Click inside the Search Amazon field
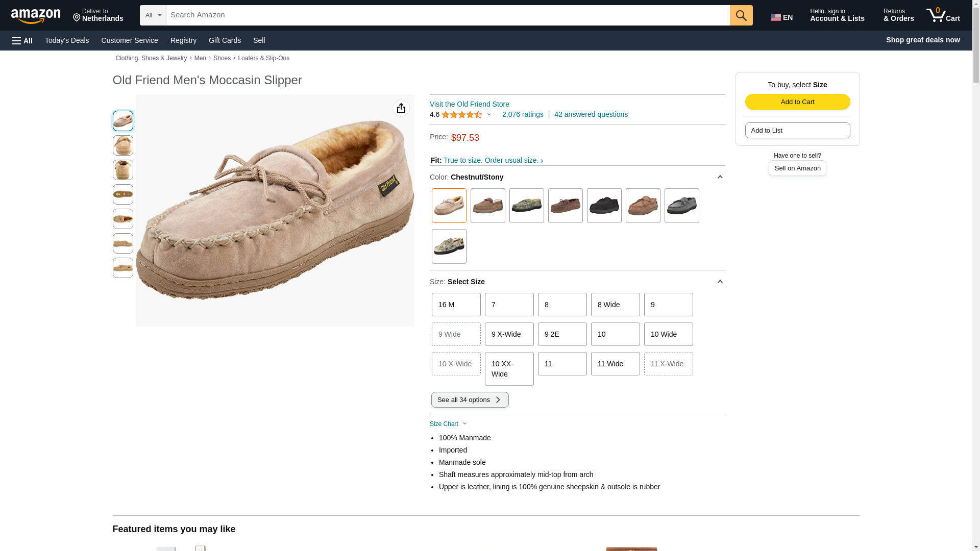Viewport: 980px width, 551px height. 448,15
